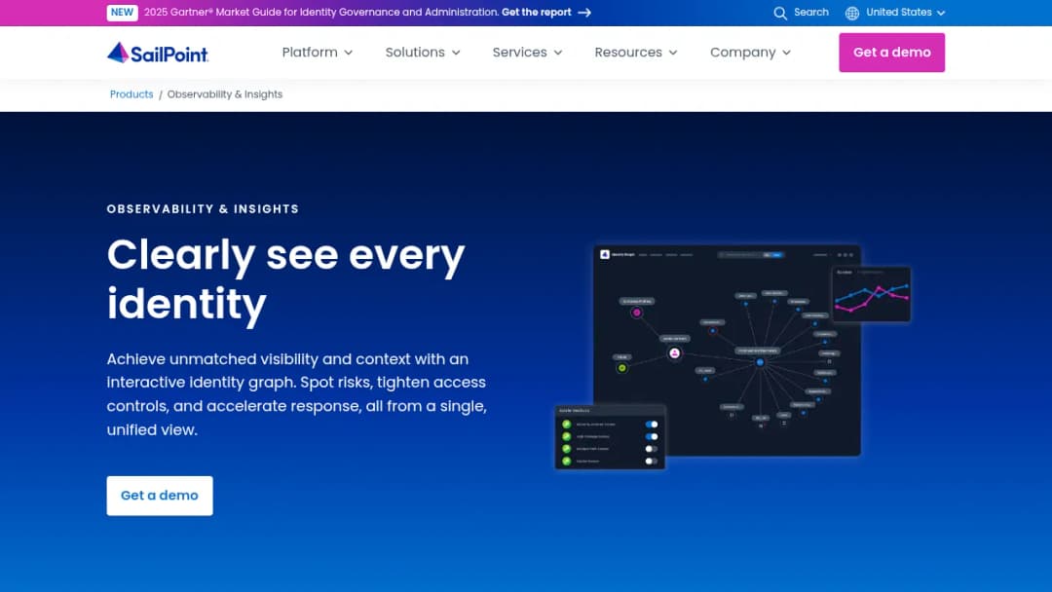Open the identity graph preview image
The image size is (1052, 592).
click(x=733, y=356)
